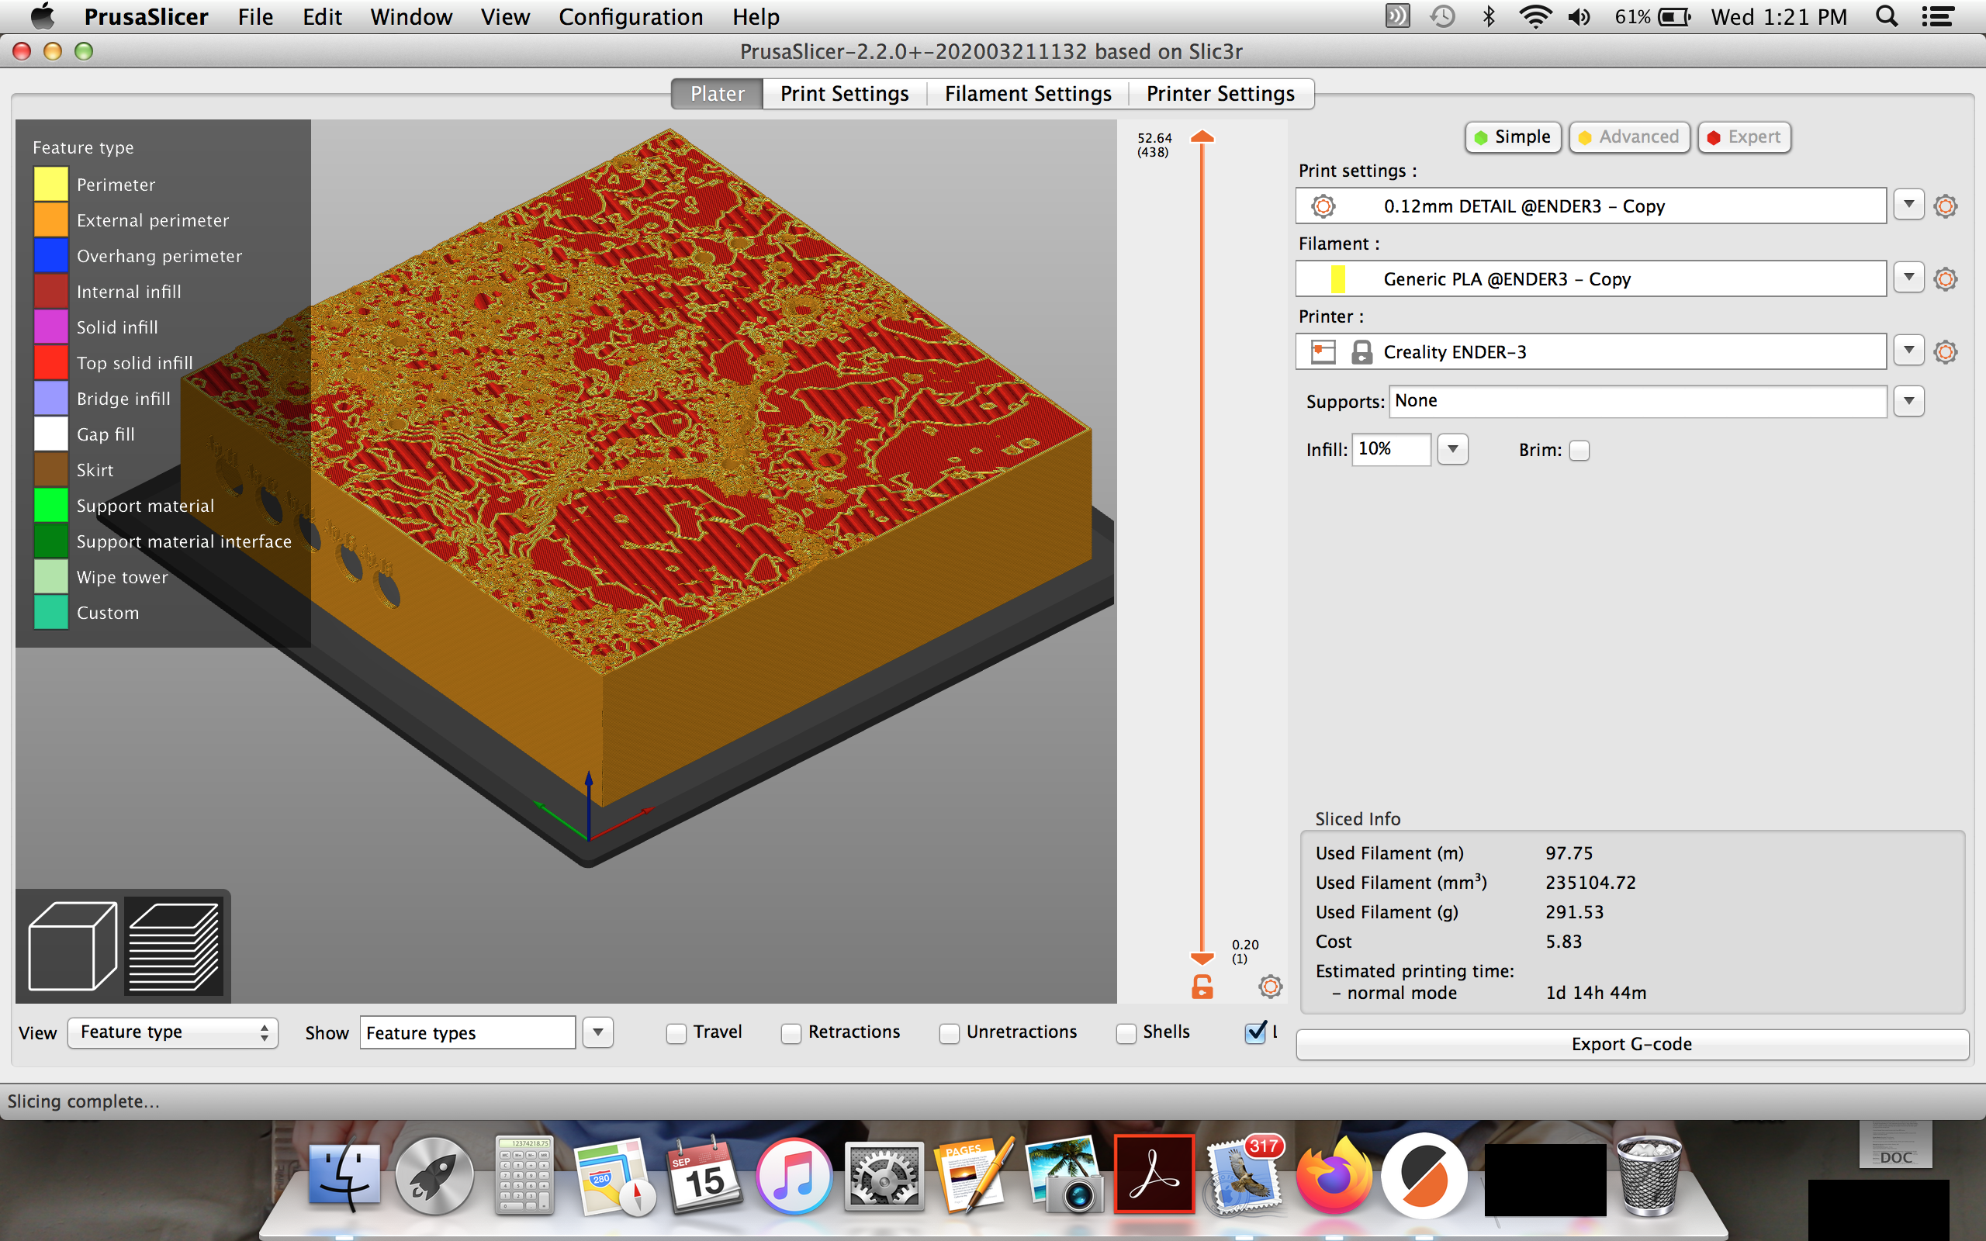Image resolution: width=1986 pixels, height=1241 pixels.
Task: Click Export G-code button
Action: click(1631, 1044)
